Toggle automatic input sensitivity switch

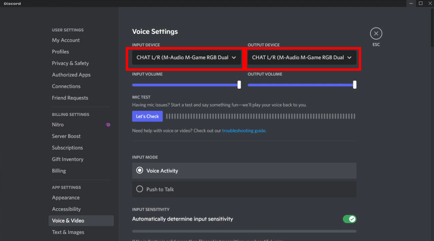pos(350,219)
